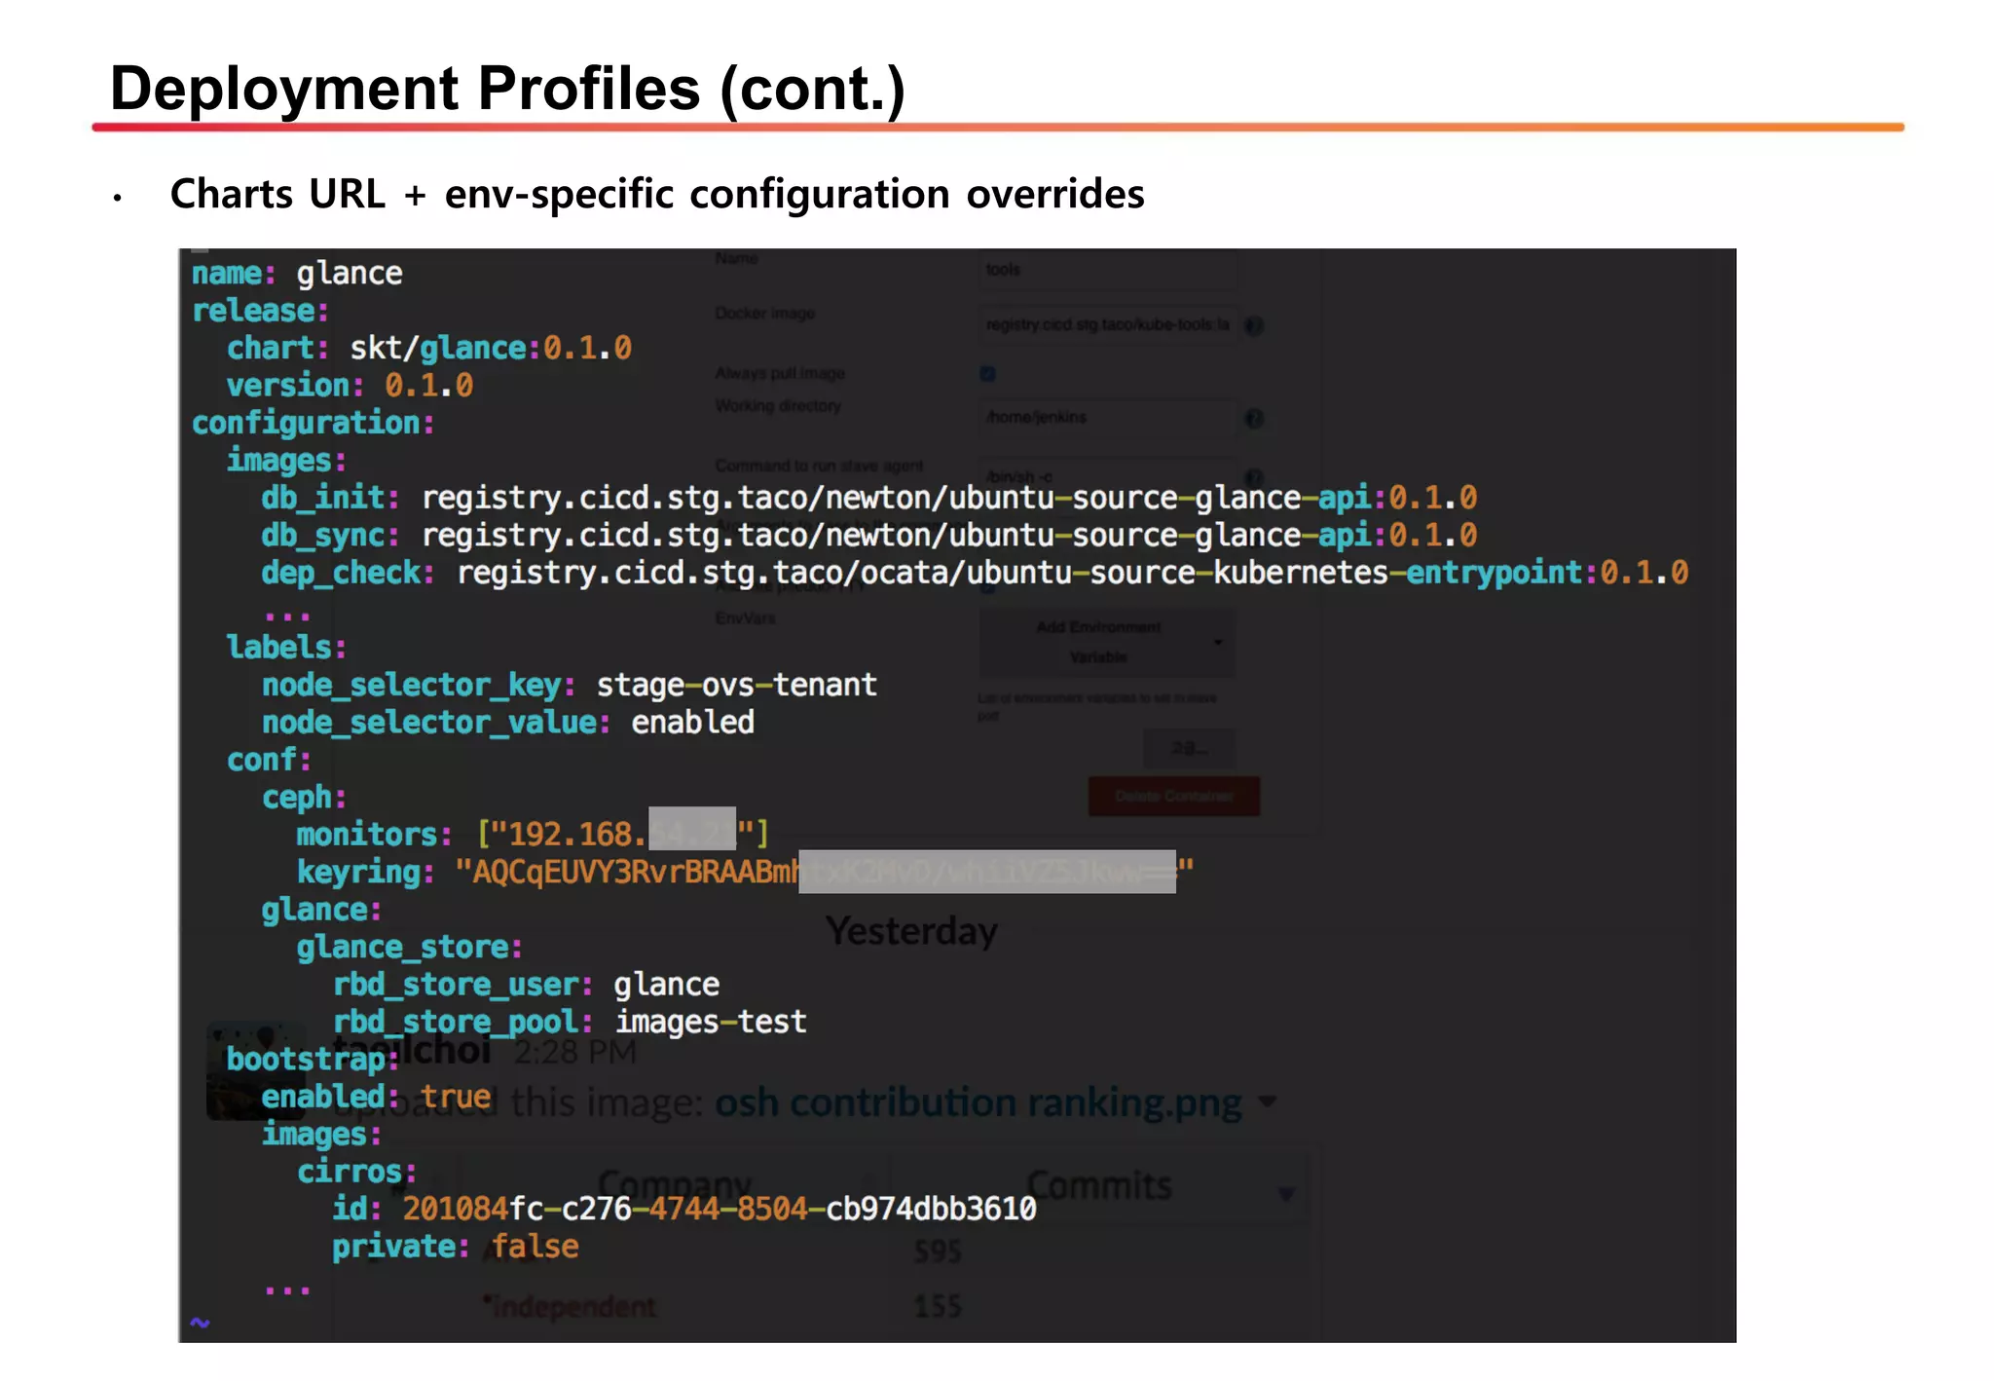Click the 'release:' key

(x=260, y=311)
